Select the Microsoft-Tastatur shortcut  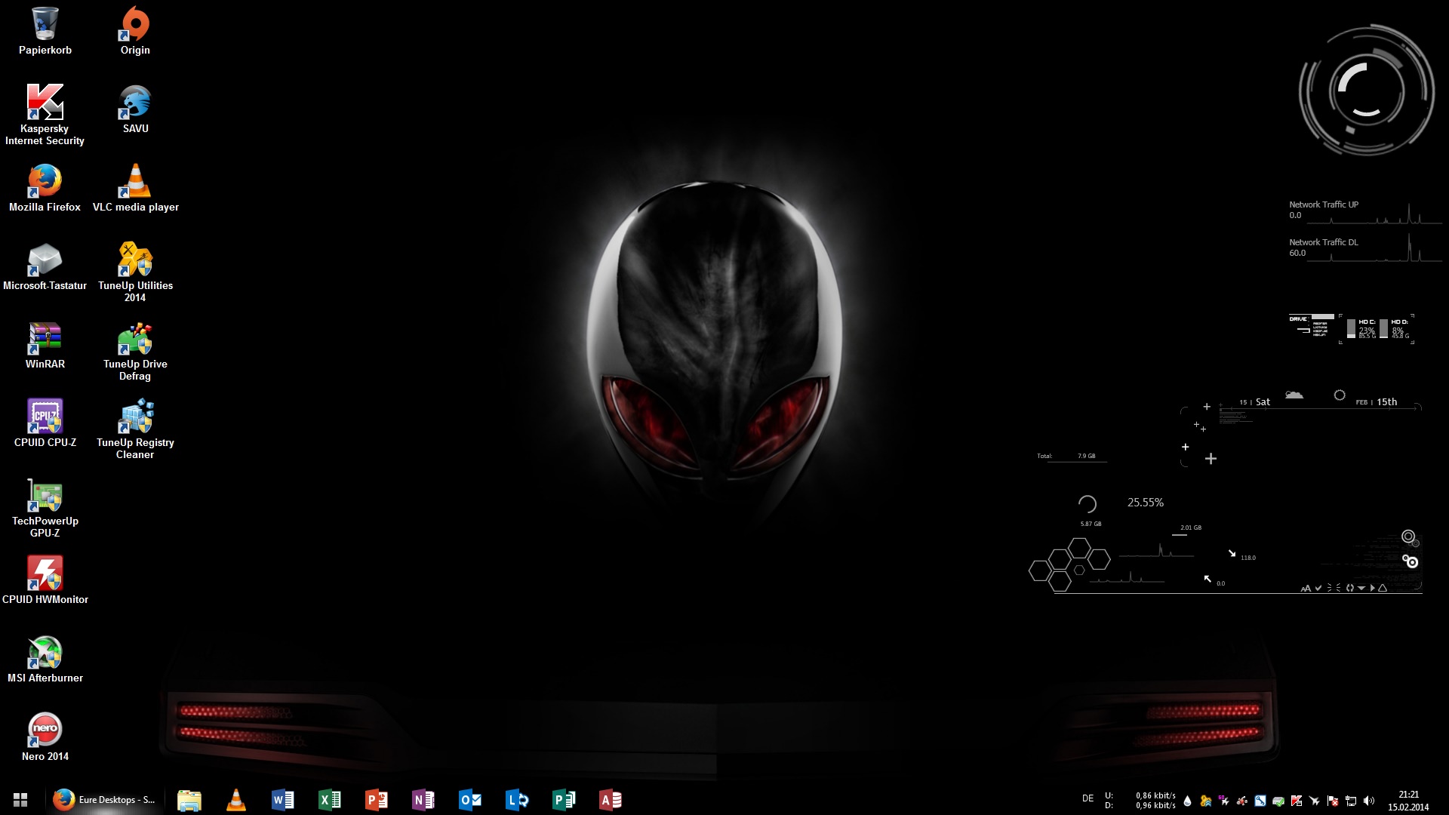45,267
